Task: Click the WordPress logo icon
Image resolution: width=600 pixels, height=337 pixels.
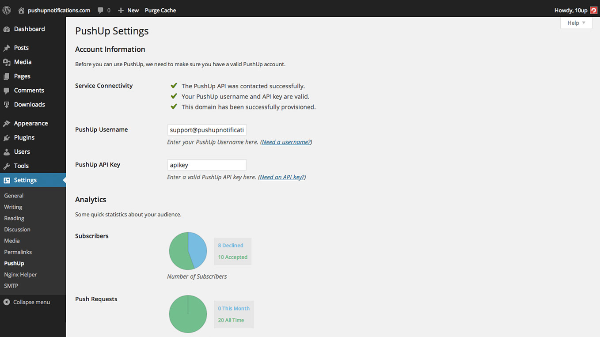Action: pyautogui.click(x=7, y=10)
